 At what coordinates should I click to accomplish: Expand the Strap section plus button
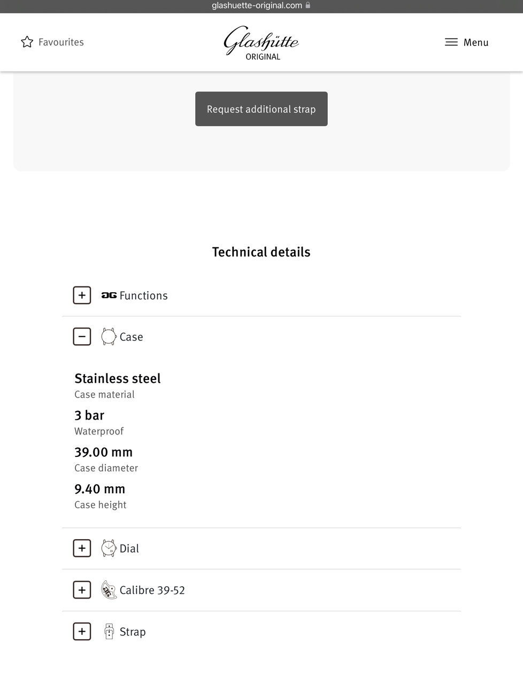point(82,632)
